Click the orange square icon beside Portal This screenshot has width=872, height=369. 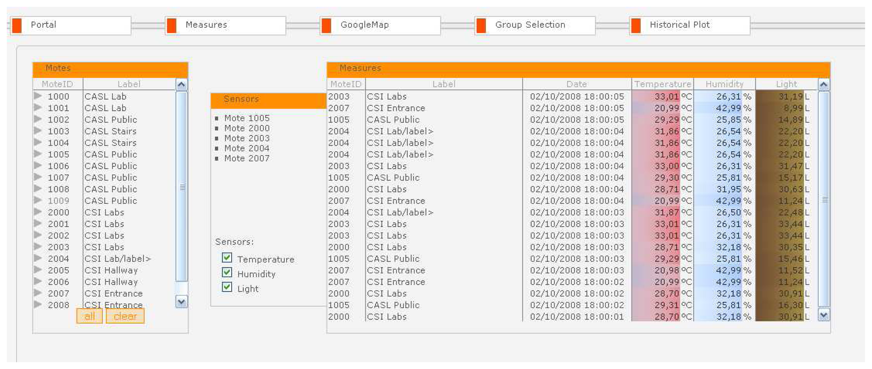click(x=17, y=25)
